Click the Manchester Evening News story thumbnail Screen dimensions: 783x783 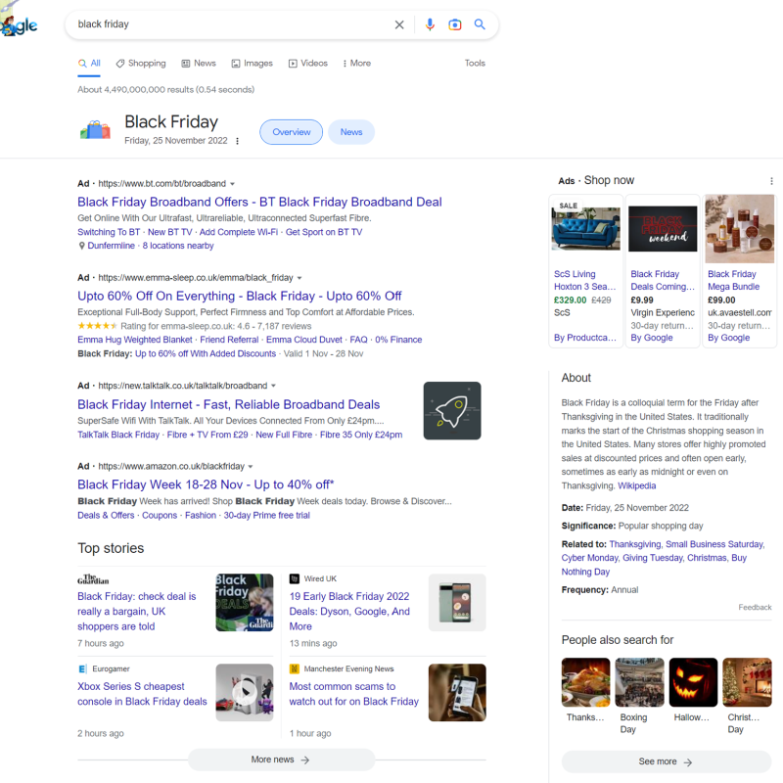(457, 692)
